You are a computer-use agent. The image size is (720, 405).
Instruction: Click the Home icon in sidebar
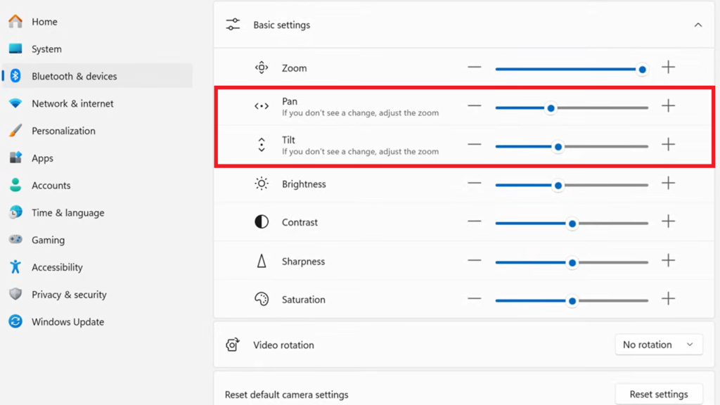point(15,22)
